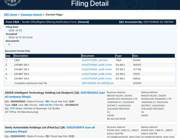Viewport: 180px width, 138px height.
Task: Click ZEEKR CIK number 0001954042
Action: (x=89, y=93)
